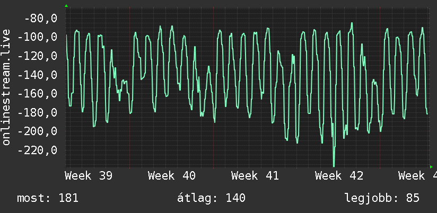Viewport: 437px width, 213px height.
Task: Click the -80,0 Y axis value
Action: tap(41, 19)
